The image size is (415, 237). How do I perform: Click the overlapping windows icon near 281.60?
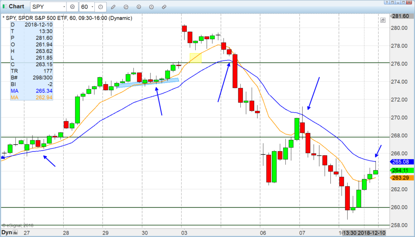(383, 20)
